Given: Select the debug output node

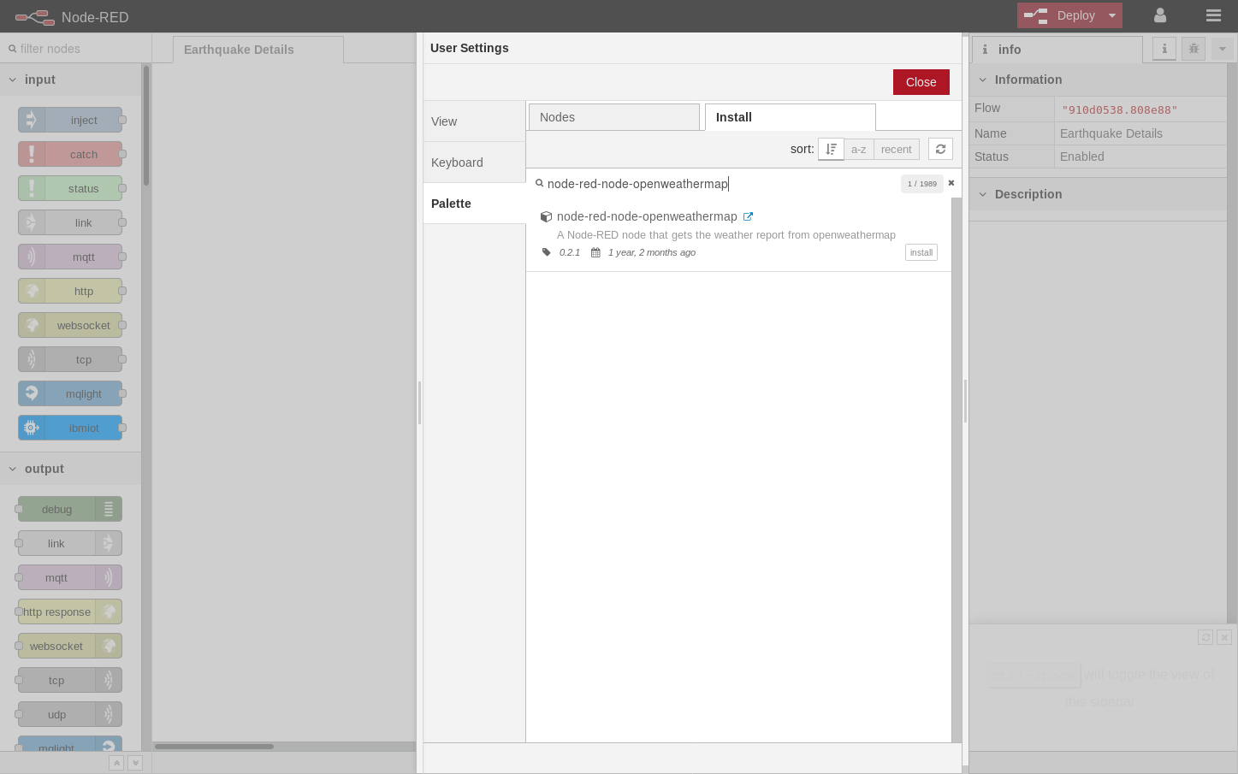Looking at the screenshot, I should [x=70, y=509].
